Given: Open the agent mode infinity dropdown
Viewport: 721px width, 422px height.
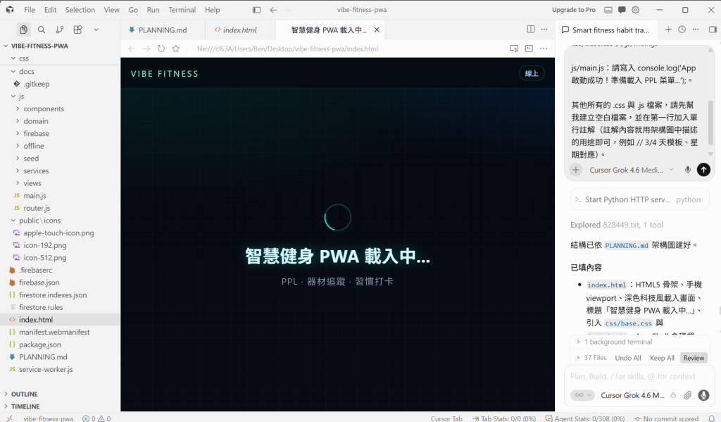Looking at the screenshot, I should [582, 395].
